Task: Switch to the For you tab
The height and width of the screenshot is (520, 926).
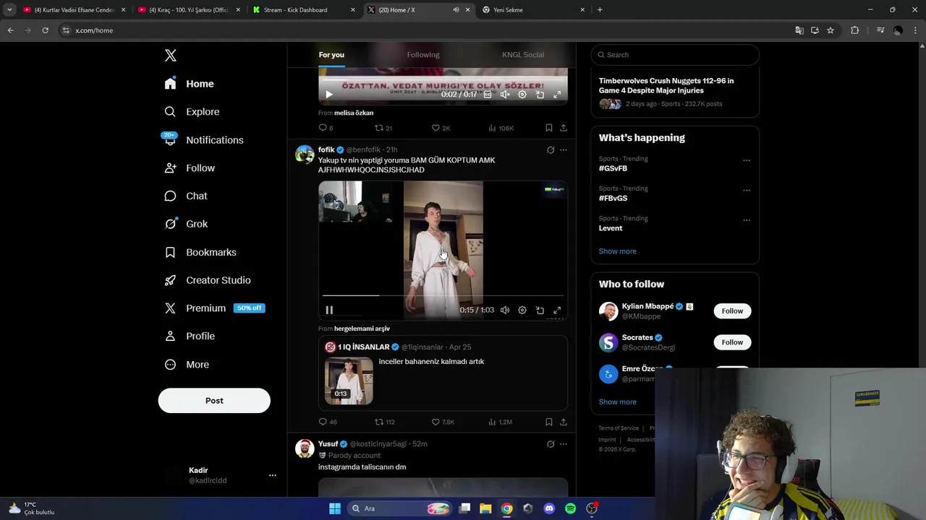Action: click(x=331, y=55)
